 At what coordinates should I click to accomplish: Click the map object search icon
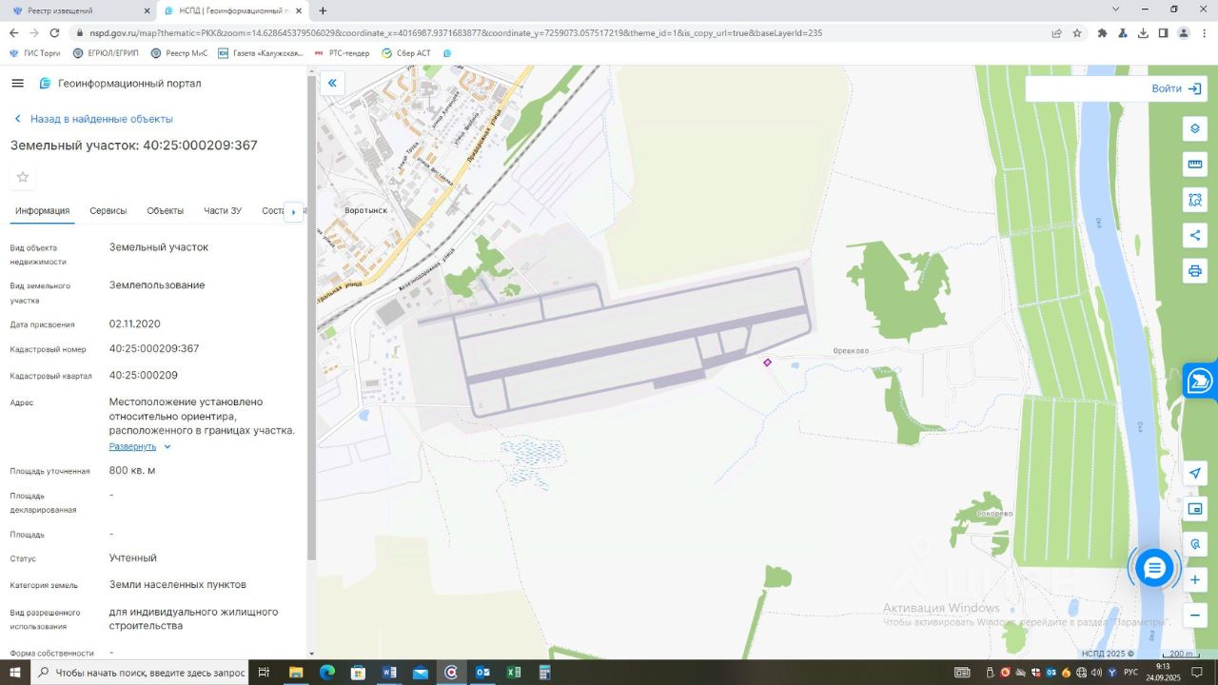pyautogui.click(x=1195, y=544)
